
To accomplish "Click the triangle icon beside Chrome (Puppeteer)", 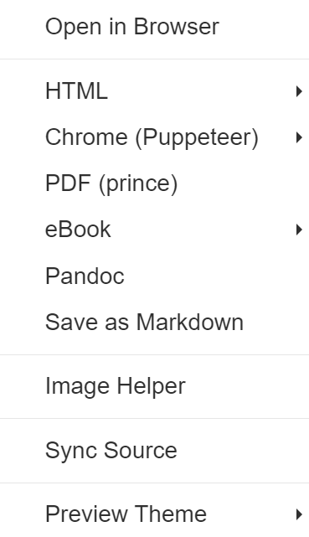I will pos(299,137).
